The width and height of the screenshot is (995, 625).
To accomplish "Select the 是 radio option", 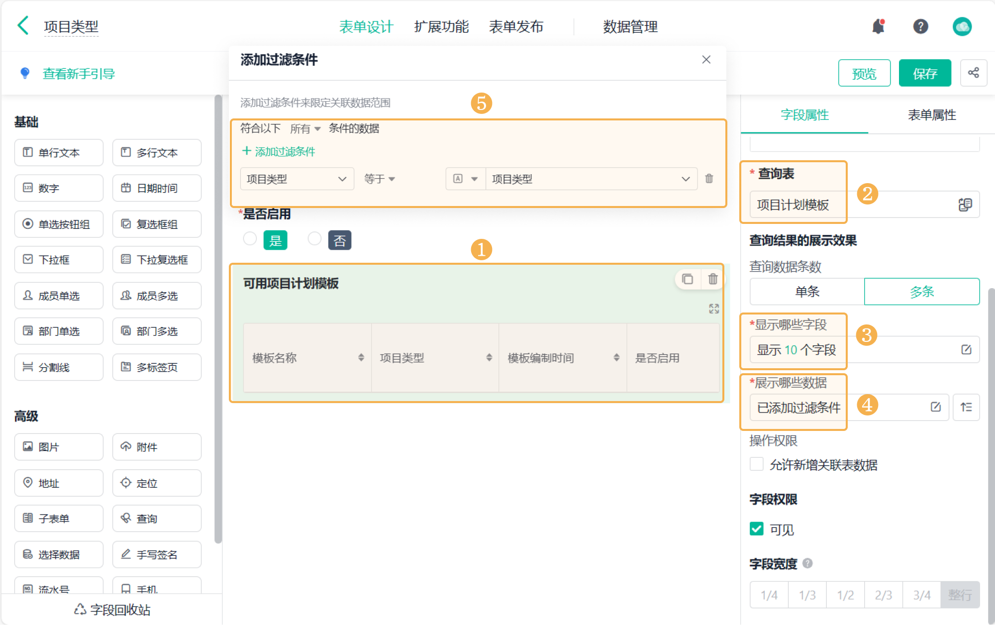I will click(x=250, y=239).
